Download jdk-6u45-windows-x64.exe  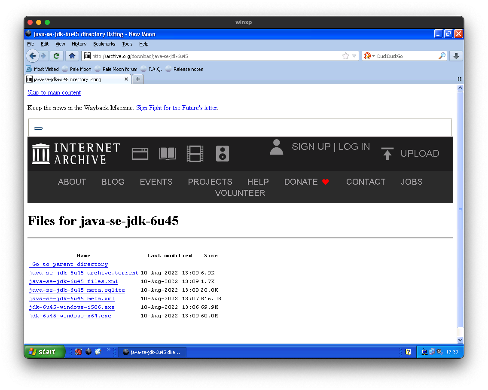70,316
